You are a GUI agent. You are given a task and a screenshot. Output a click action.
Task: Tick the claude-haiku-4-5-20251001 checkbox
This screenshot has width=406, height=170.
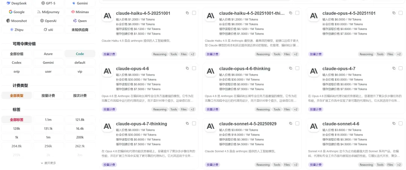coord(194,13)
